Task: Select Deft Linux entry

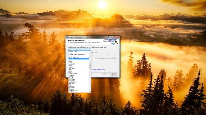Action: pos(71,84)
